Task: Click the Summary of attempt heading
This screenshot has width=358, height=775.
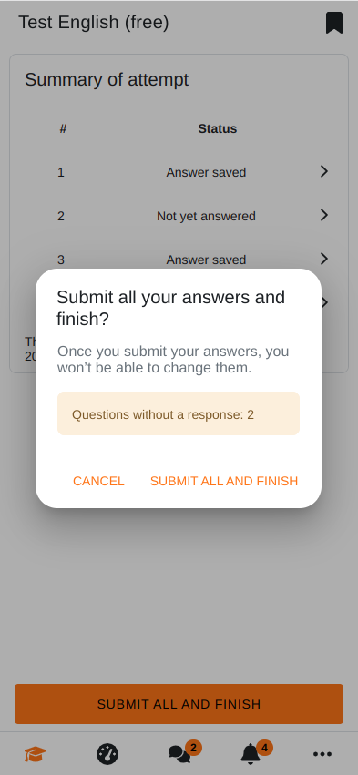Action: pyautogui.click(x=107, y=79)
